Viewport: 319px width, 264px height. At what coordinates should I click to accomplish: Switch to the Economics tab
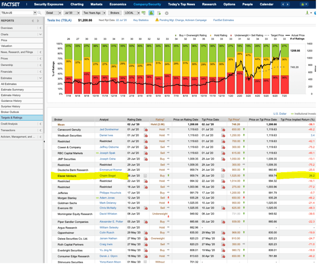point(118,4)
